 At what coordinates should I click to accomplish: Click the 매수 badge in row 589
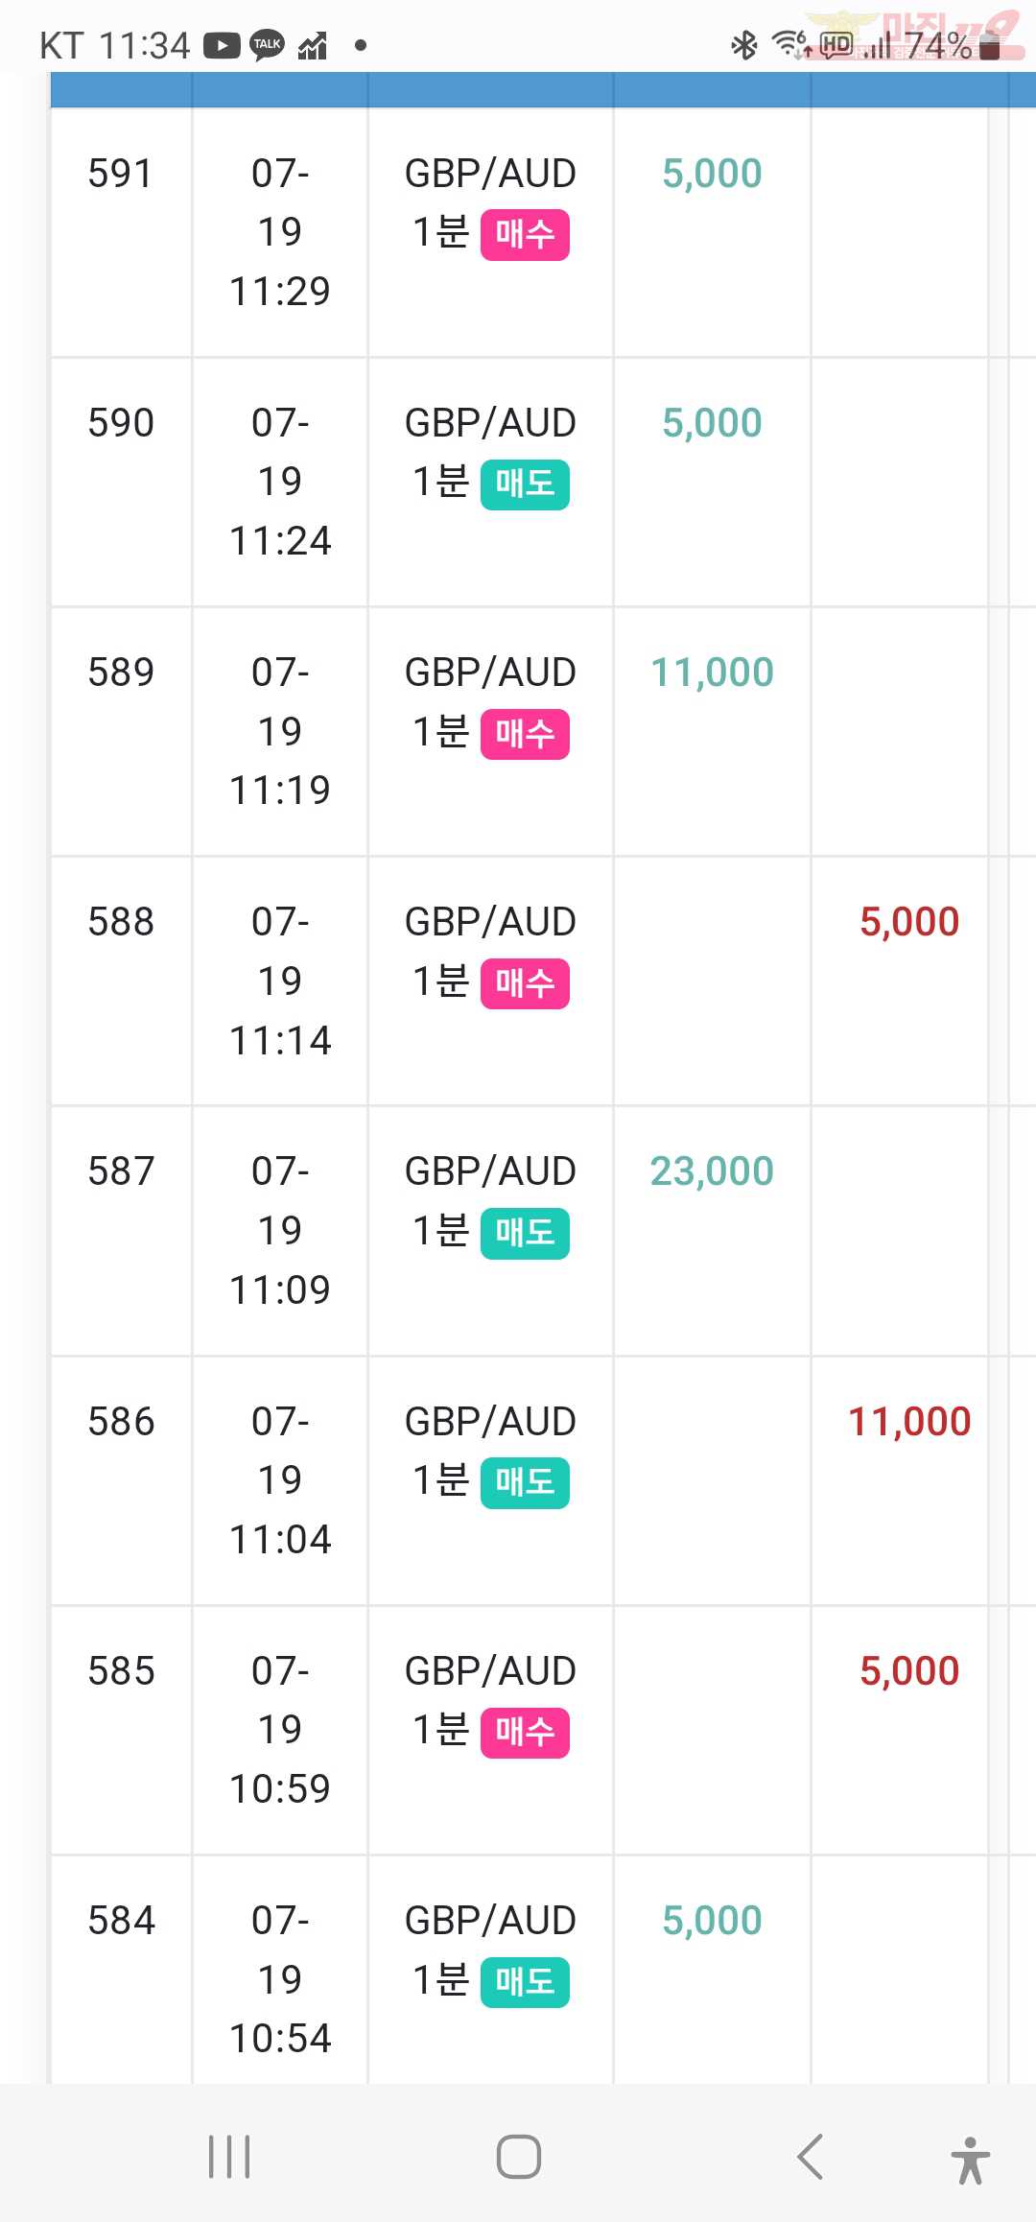tap(525, 734)
